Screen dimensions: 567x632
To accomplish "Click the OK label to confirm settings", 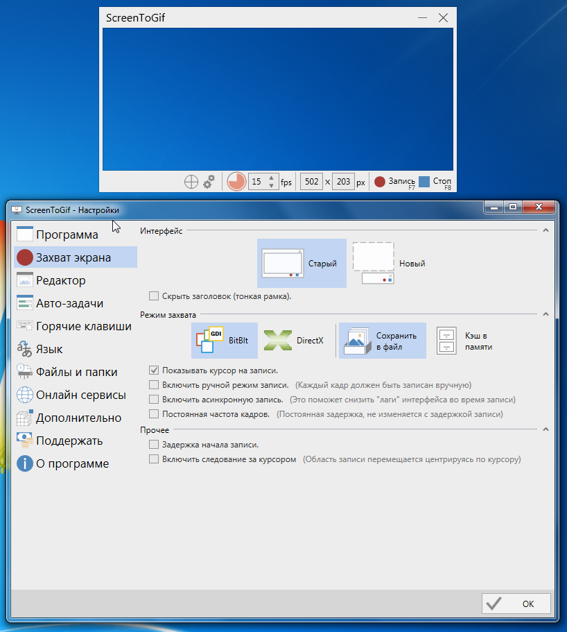I will click(528, 604).
